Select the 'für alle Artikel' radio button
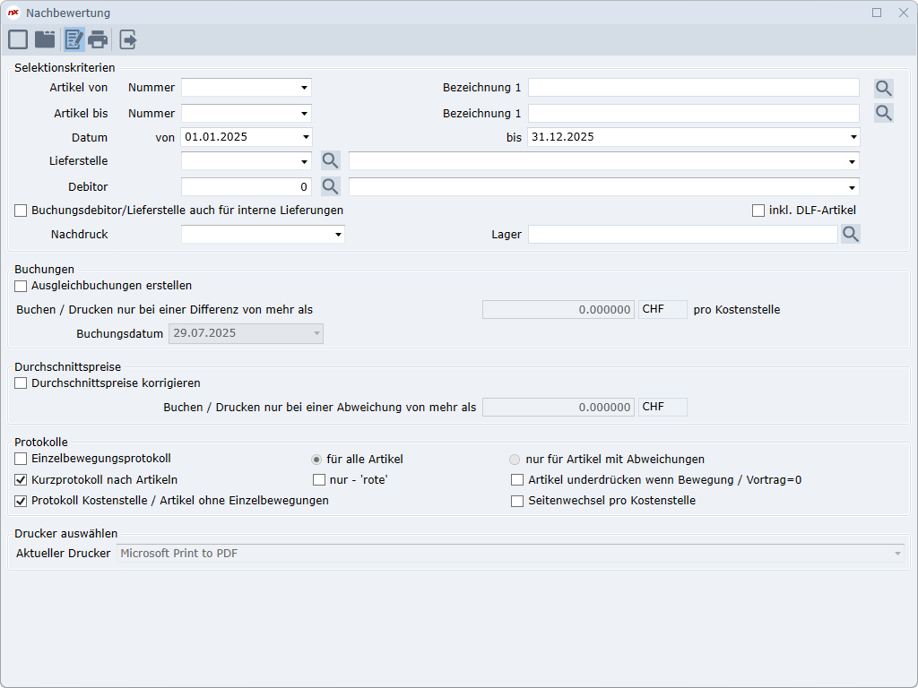Viewport: 918px width, 688px height. click(x=316, y=460)
